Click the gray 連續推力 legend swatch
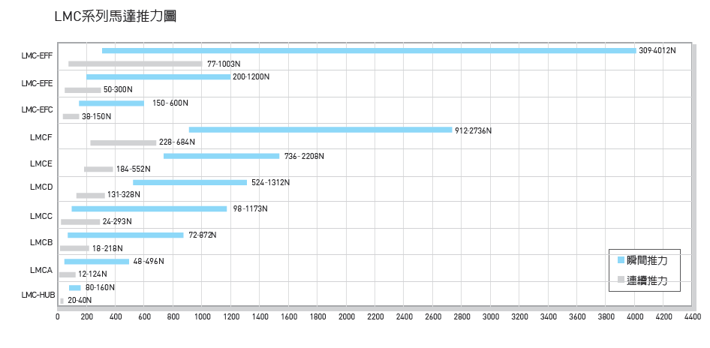The width and height of the screenshot is (710, 348). coord(621,280)
